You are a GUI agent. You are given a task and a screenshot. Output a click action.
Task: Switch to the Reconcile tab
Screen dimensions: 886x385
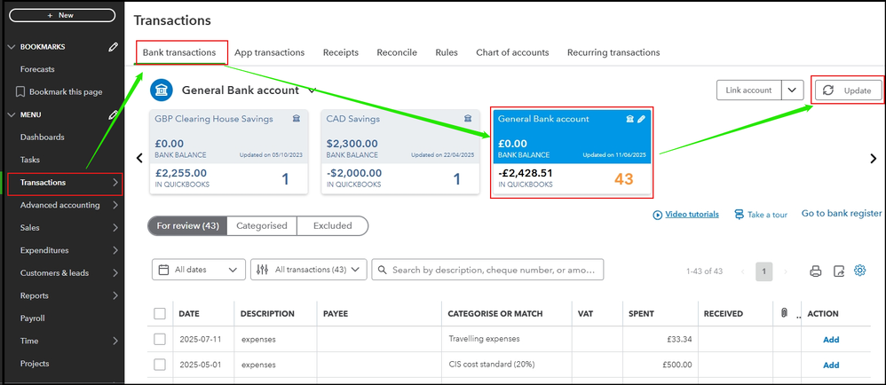[x=396, y=52]
